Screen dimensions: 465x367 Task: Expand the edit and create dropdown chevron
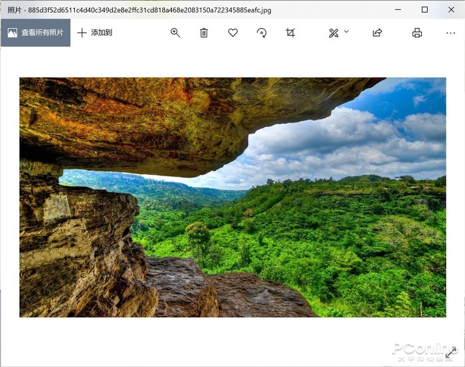347,32
